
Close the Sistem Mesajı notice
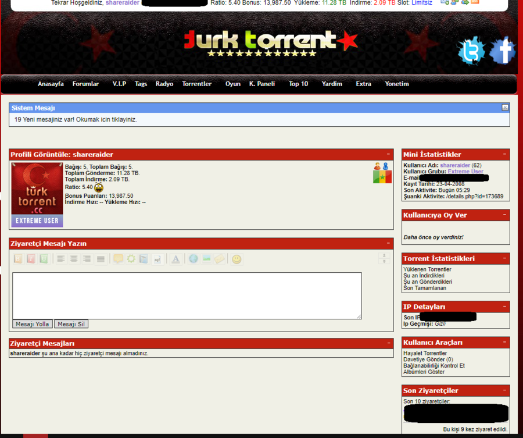click(x=505, y=108)
